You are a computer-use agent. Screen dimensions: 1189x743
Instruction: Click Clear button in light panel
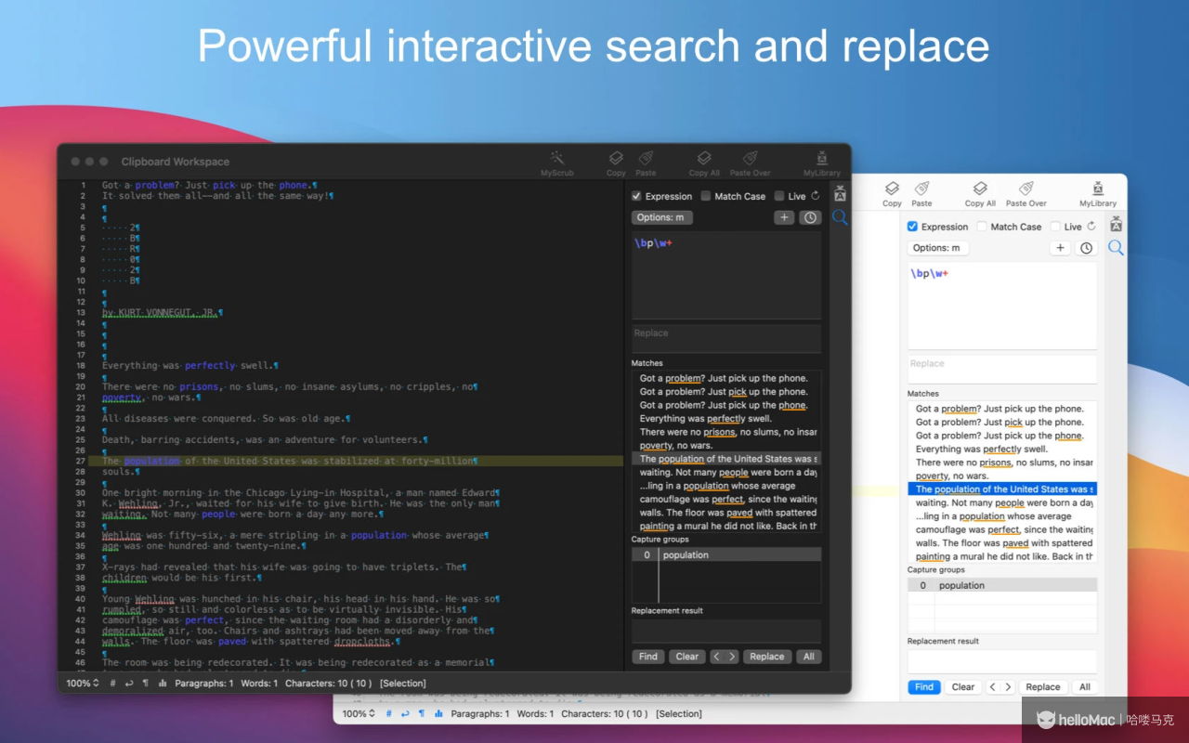(963, 687)
